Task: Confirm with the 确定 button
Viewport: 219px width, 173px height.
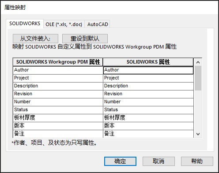Action: tap(120, 161)
